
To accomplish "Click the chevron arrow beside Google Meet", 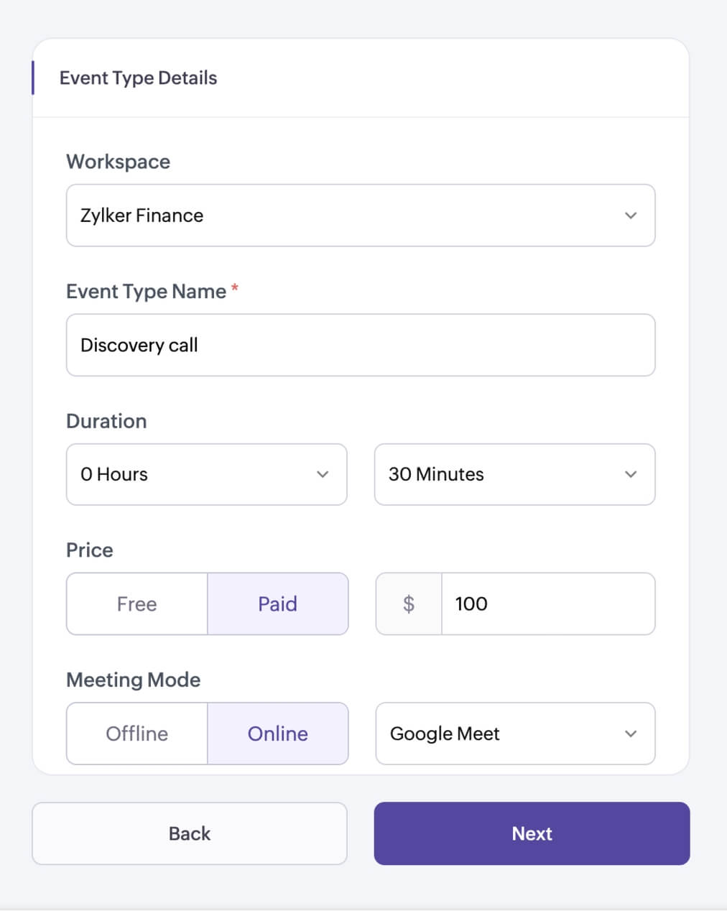I will (631, 734).
